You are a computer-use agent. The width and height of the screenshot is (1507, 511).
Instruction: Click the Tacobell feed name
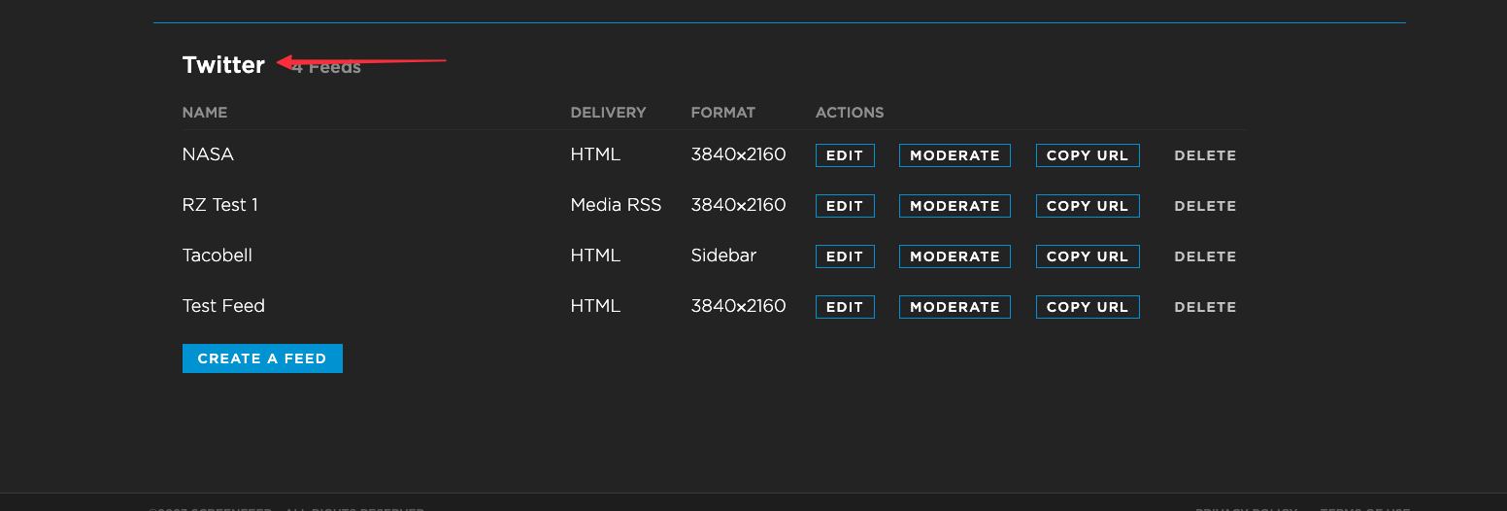[x=218, y=255]
